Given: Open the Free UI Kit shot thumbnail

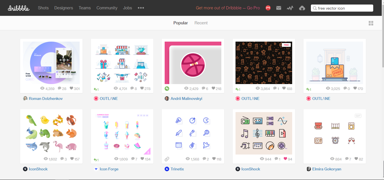Looking at the screenshot, I should pos(51,63).
